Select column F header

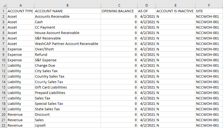click(x=209, y=5)
